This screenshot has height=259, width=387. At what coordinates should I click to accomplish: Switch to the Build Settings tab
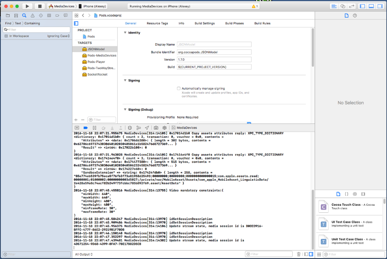[204, 24]
